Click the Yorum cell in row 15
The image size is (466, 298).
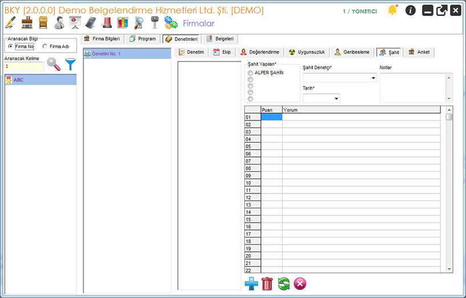pos(361,219)
